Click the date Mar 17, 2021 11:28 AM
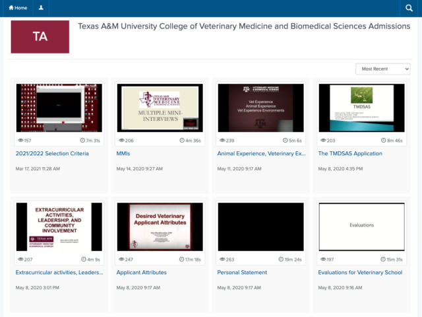The width and height of the screenshot is (422, 317). 38,169
